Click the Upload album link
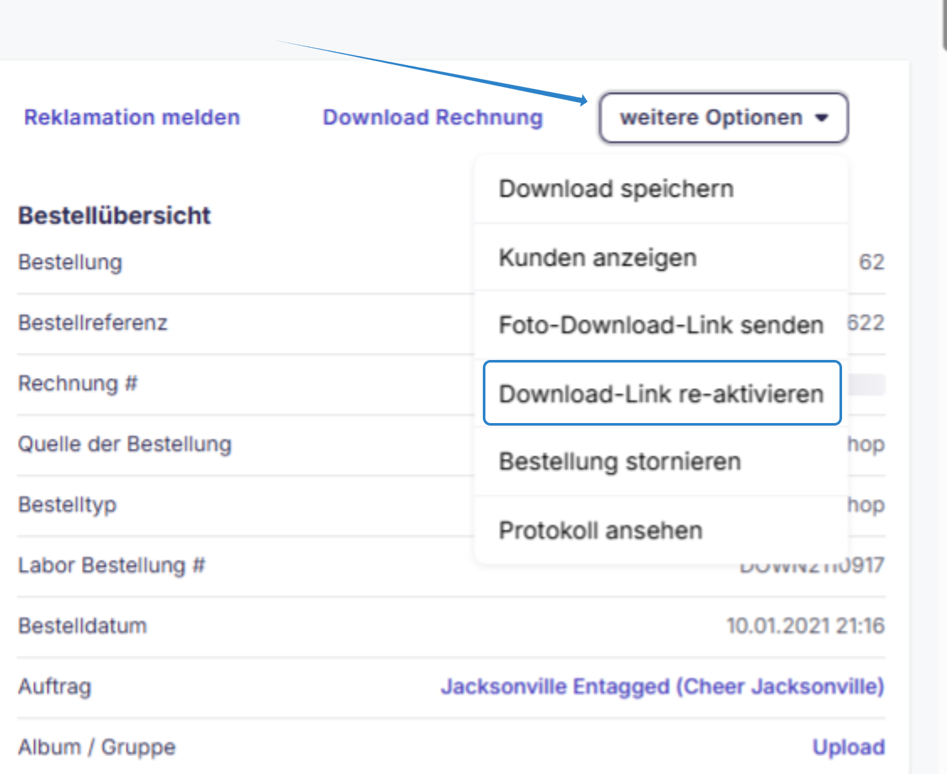947x774 pixels. (849, 747)
